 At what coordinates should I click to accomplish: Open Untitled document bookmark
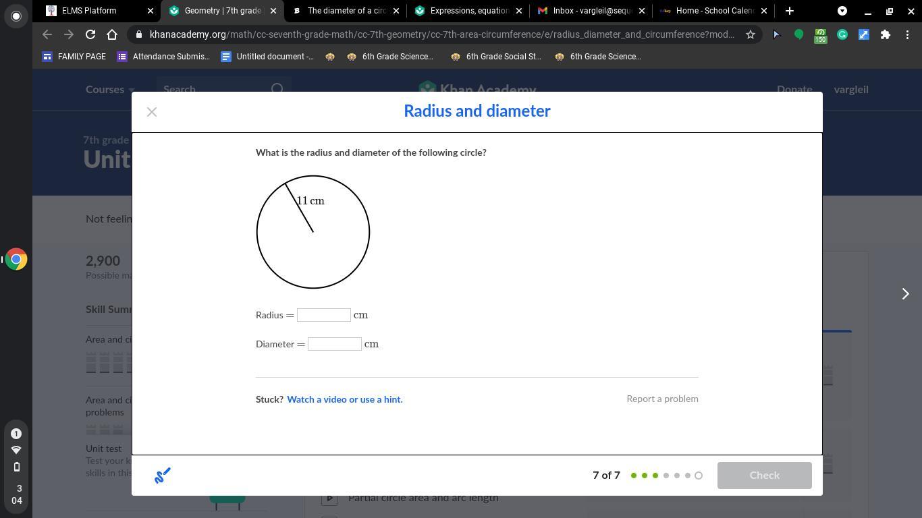(x=267, y=57)
